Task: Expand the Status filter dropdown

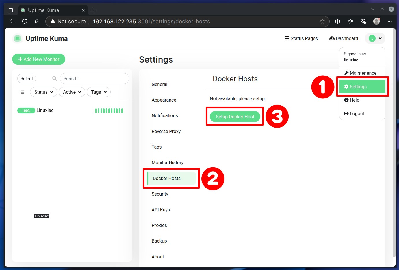Action: pyautogui.click(x=44, y=92)
